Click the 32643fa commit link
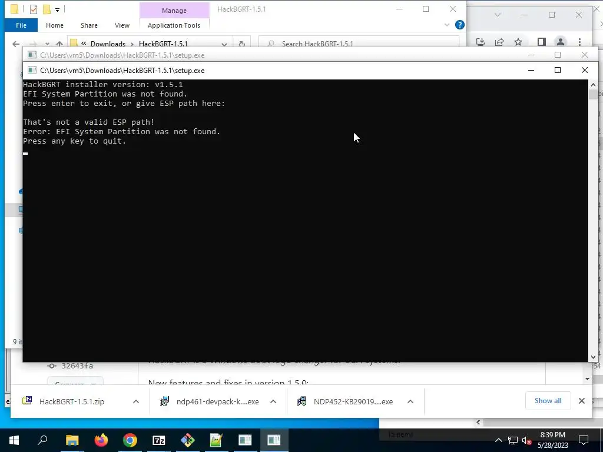The width and height of the screenshot is (603, 452). 77,366
